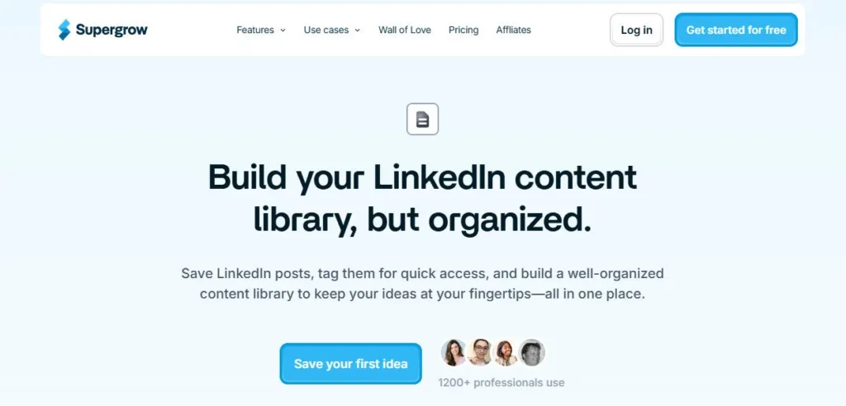Image resolution: width=846 pixels, height=406 pixels.
Task: Select the second avatar with glasses
Action: tap(480, 353)
